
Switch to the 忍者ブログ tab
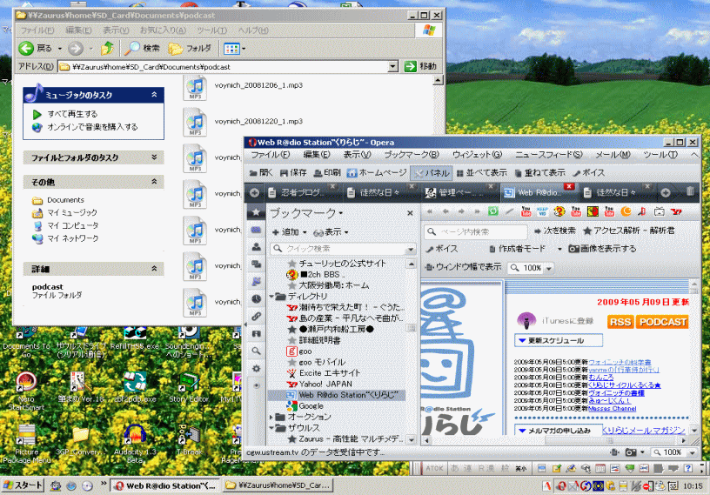pyautogui.click(x=302, y=193)
